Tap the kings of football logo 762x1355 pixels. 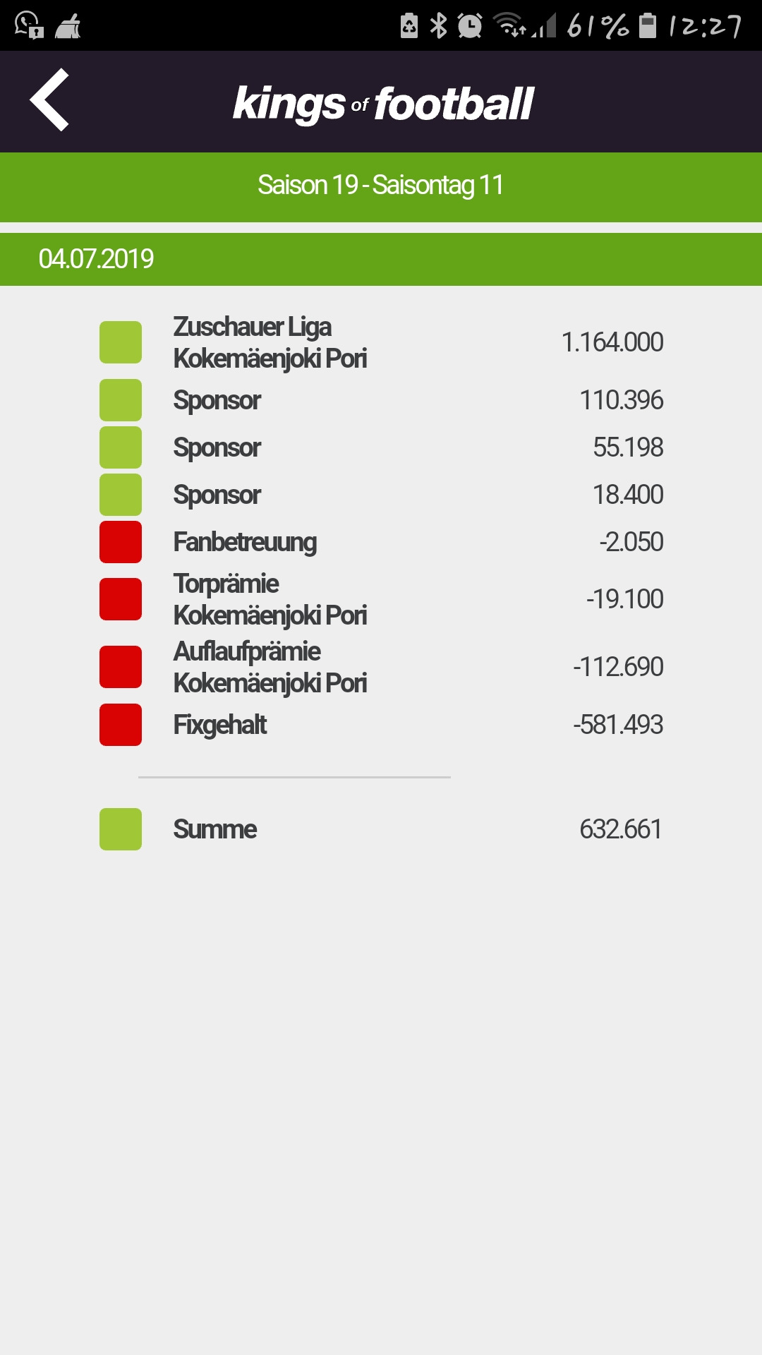pos(383,104)
